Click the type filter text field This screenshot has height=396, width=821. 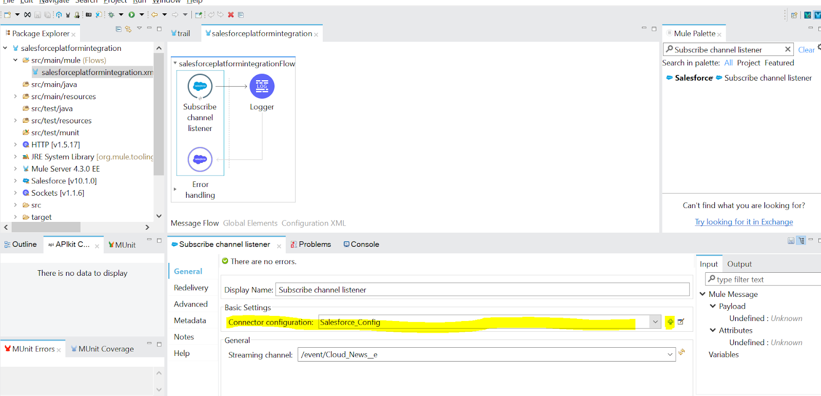coord(763,279)
